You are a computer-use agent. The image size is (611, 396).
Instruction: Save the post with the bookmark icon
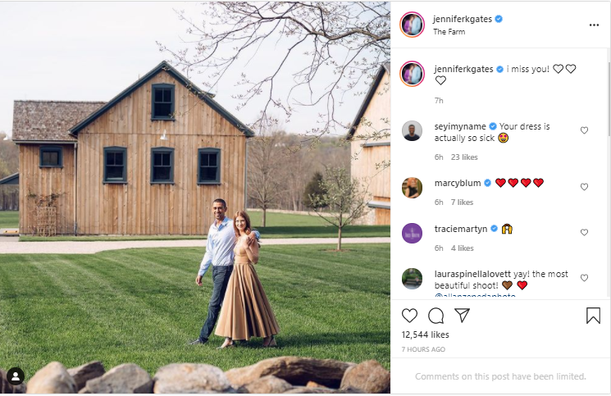(593, 316)
